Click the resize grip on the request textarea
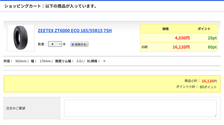Screen dimensions: 224x125 tap(215, 116)
